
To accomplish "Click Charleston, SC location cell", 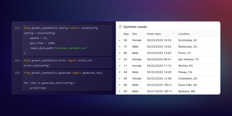I will [188, 79].
